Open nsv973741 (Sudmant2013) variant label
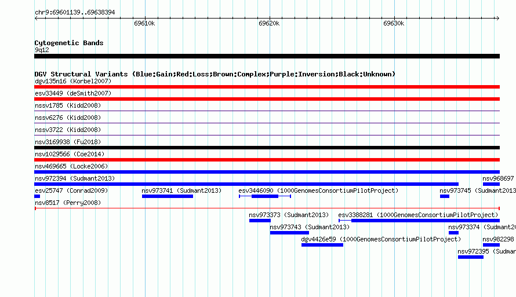The image size is (516, 297). click(181, 190)
